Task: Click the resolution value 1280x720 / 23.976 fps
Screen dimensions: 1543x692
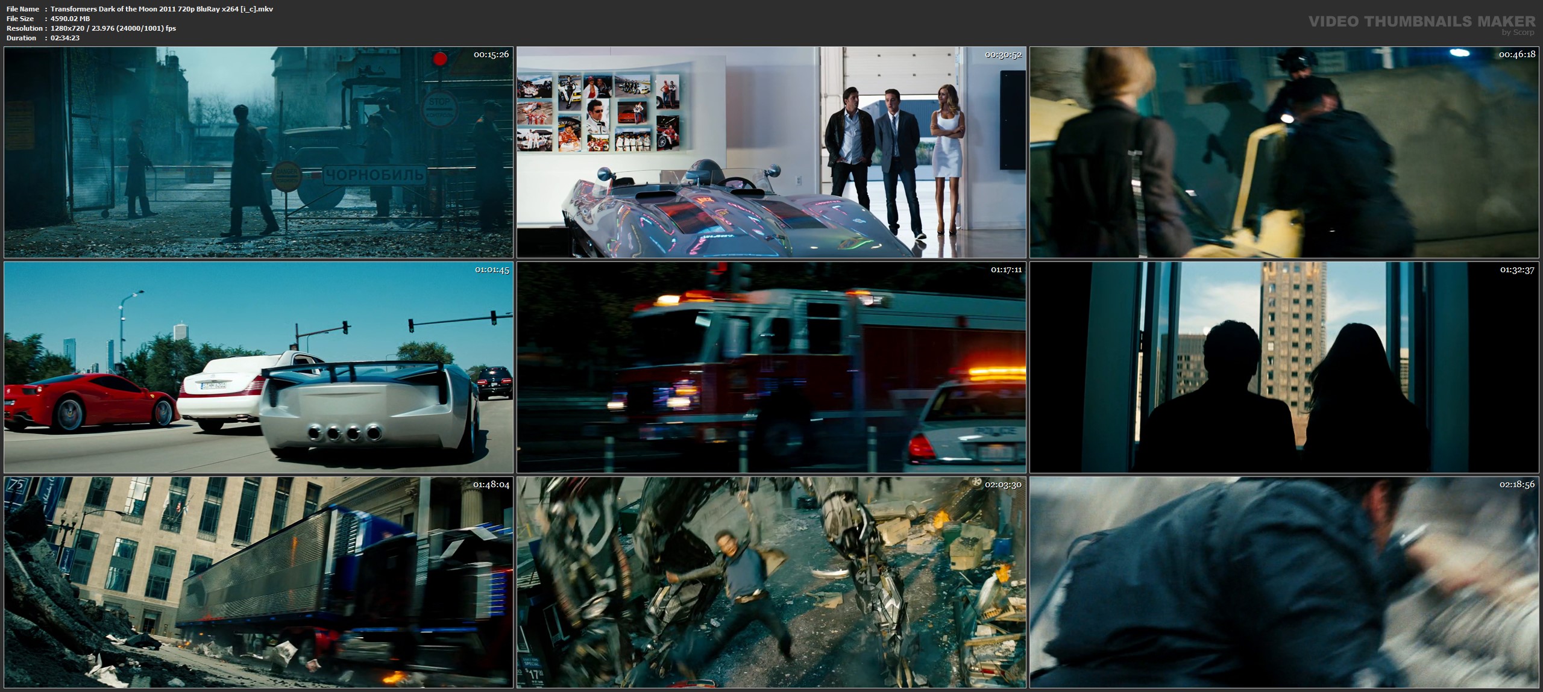Action: [113, 28]
